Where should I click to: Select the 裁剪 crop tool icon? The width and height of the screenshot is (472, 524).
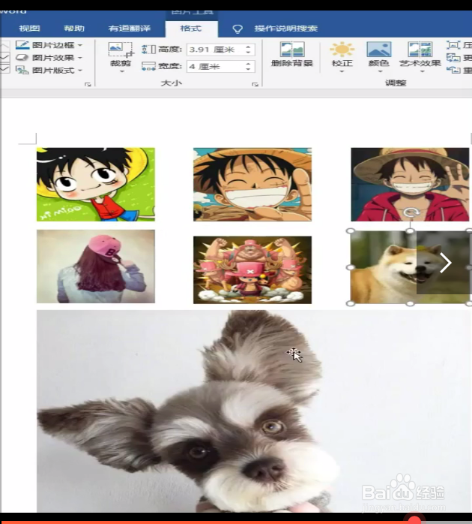121,50
